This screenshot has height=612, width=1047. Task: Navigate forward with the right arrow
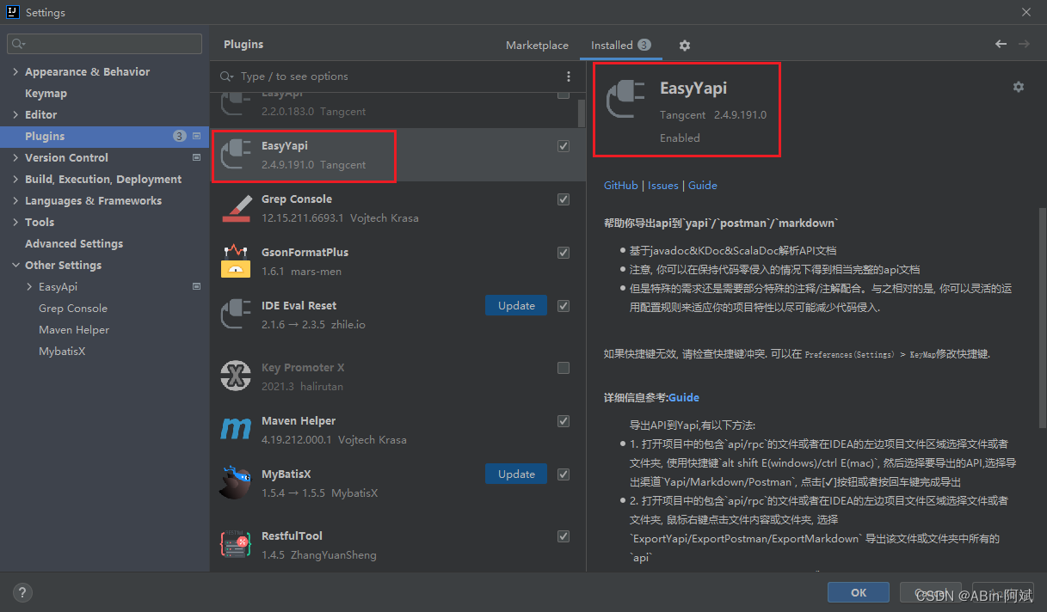click(1024, 44)
